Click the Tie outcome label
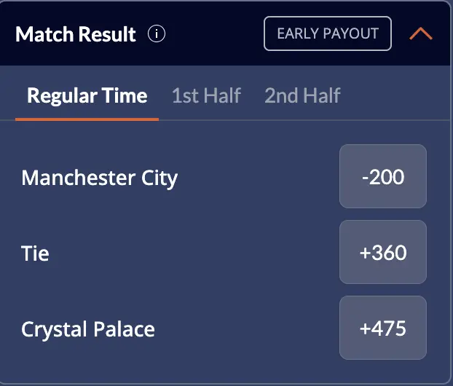This screenshot has width=453, height=386. pos(36,253)
